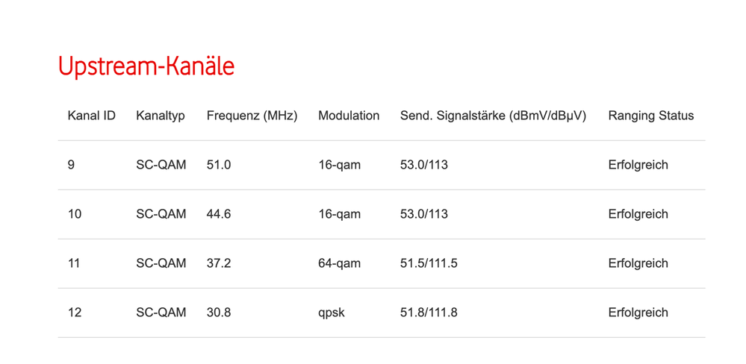746x364 pixels.
Task: Select channel ID 11 cell
Action: pos(74,263)
